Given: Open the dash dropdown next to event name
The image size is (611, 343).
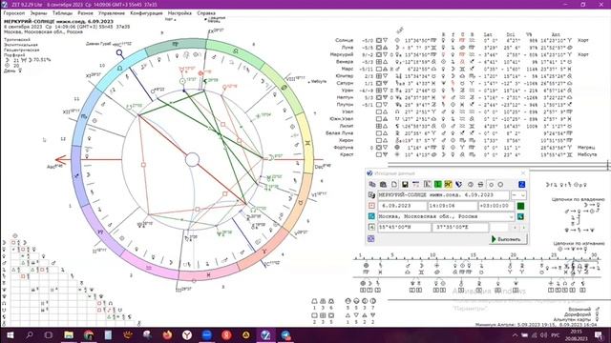Looking at the screenshot, I should (518, 194).
